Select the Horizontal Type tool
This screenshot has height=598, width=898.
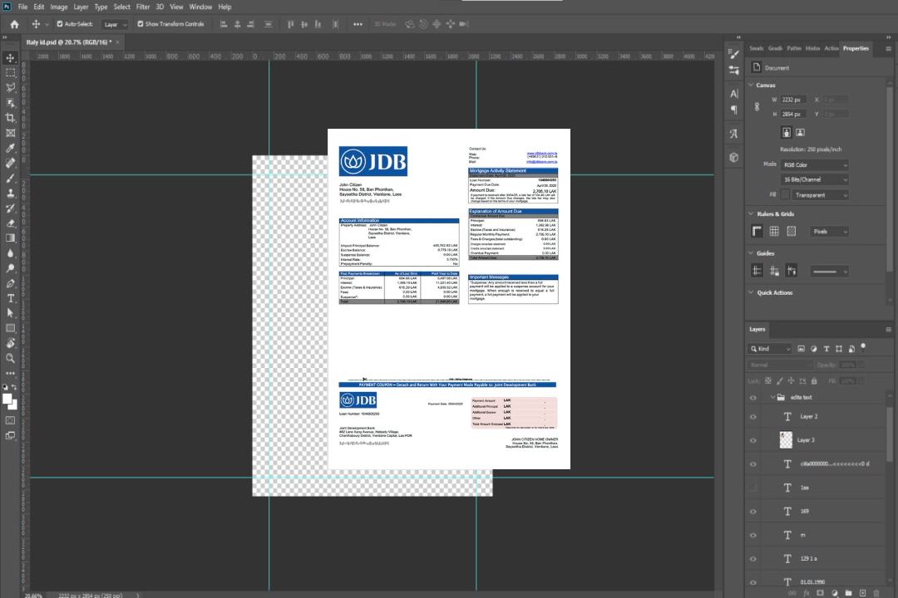(x=11, y=298)
